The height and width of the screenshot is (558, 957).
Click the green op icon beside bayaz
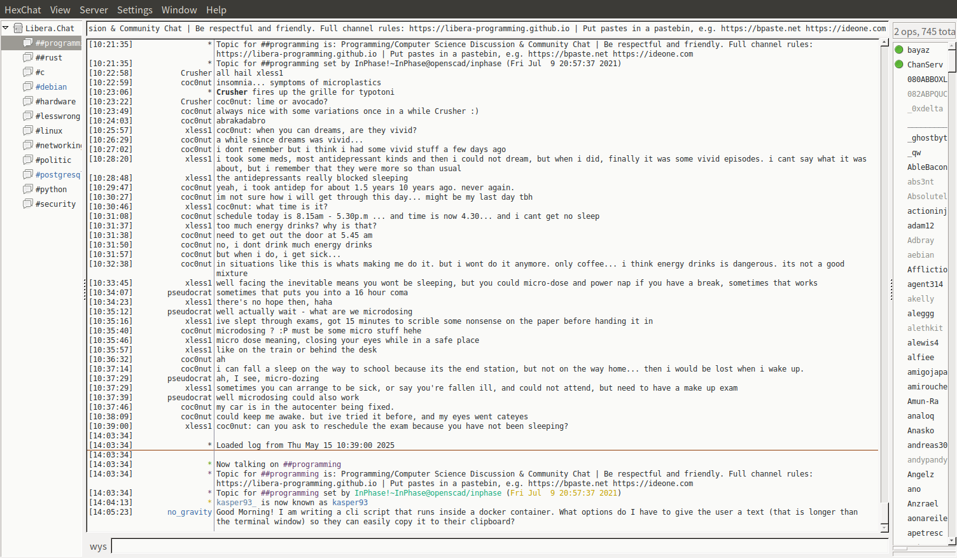coord(899,50)
